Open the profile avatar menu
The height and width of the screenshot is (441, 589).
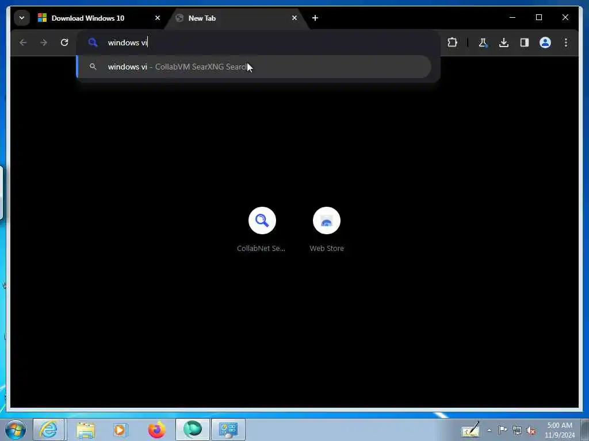(x=545, y=42)
